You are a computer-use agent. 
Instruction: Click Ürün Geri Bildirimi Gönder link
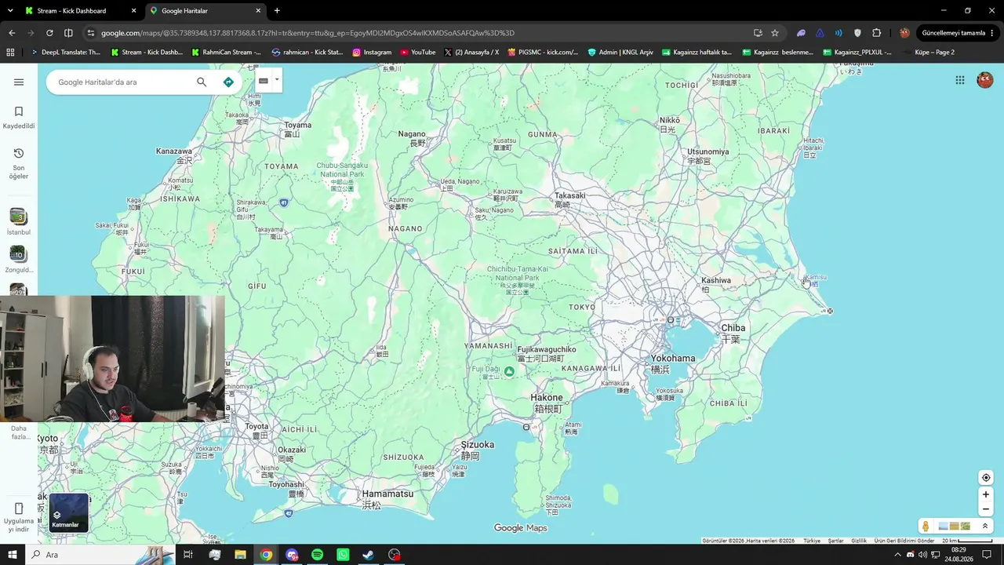pyautogui.click(x=904, y=541)
